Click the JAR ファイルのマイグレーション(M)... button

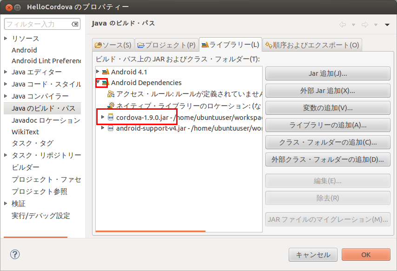328,219
